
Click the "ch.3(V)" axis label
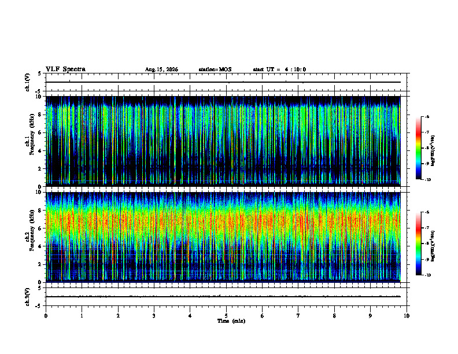click(28, 297)
